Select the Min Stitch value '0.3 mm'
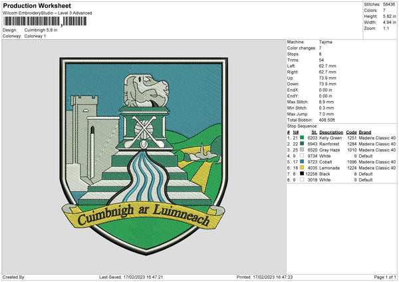Screen dimensions: 399x282 [x=327, y=108]
